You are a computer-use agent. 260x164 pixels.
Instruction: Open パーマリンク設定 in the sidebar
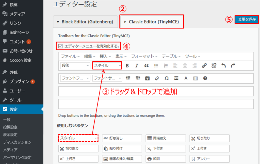[x=17, y=157]
